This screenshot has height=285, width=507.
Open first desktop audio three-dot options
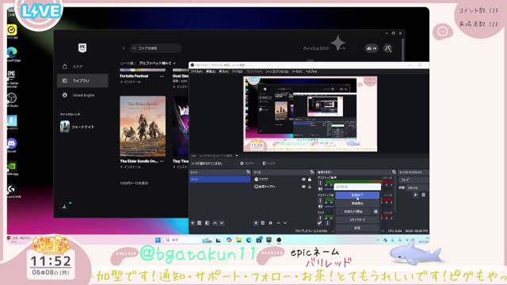coord(320,183)
